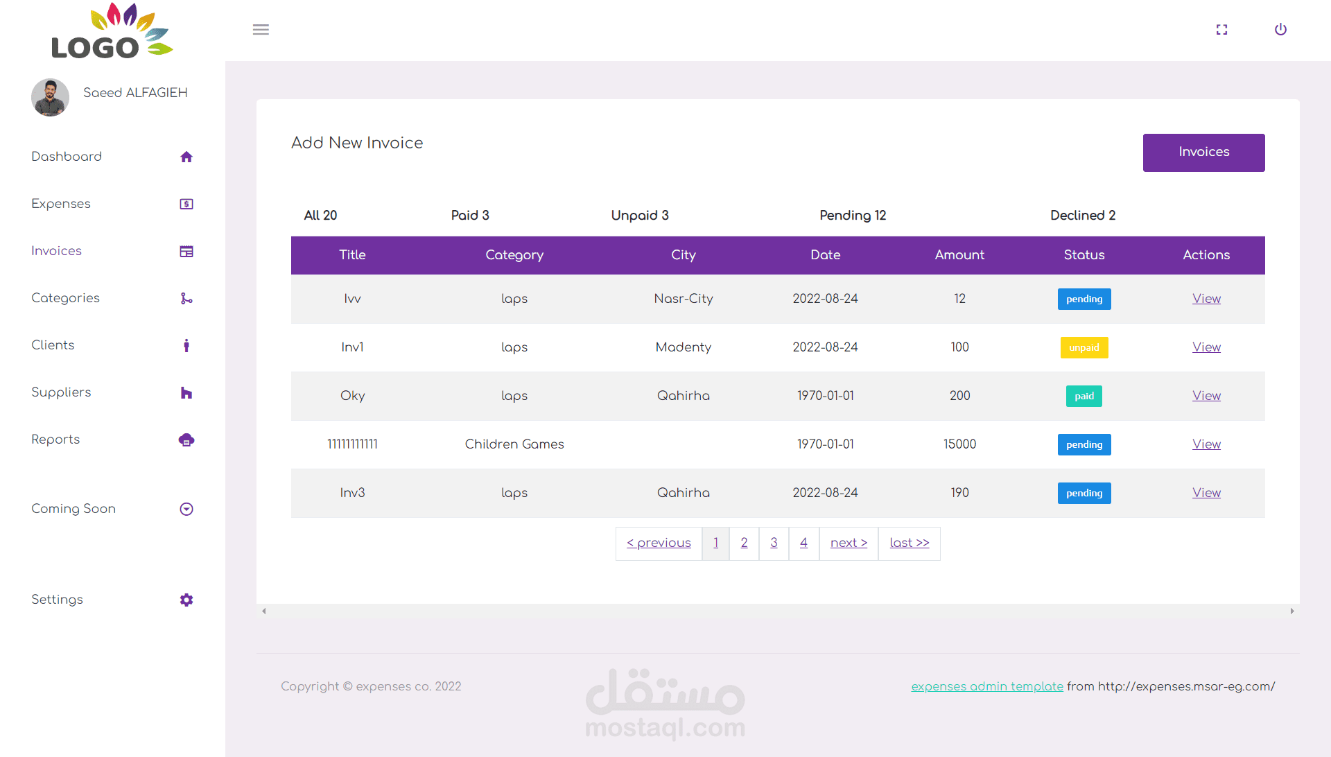
Task: Click the Dashboard home icon
Action: [x=186, y=157]
